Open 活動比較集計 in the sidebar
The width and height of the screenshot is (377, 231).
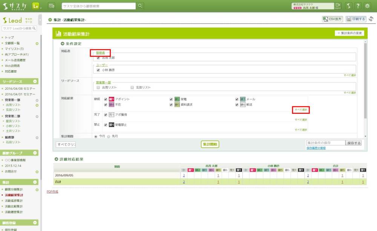(14, 206)
